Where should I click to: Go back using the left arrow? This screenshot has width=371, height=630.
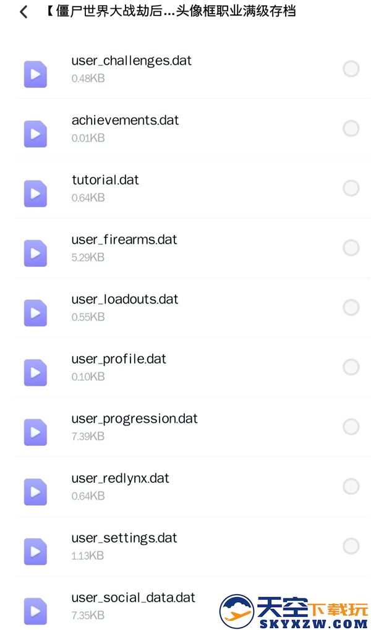pos(23,12)
